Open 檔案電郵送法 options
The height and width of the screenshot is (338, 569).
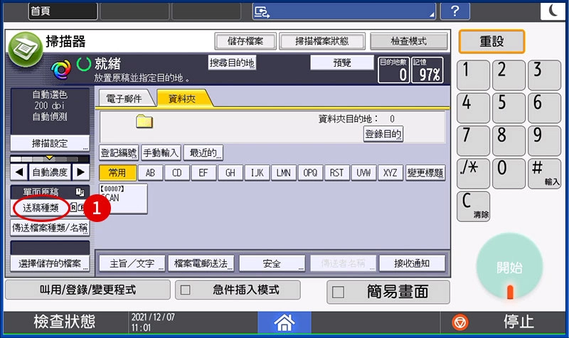[201, 263]
